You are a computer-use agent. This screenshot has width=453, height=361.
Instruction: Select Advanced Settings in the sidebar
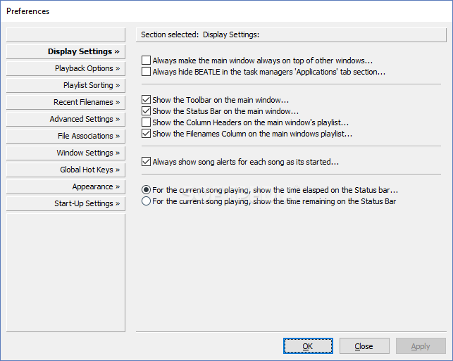tap(66, 119)
